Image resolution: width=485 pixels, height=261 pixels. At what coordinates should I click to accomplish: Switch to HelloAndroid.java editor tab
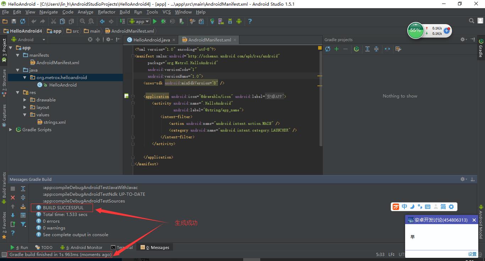[151, 40]
